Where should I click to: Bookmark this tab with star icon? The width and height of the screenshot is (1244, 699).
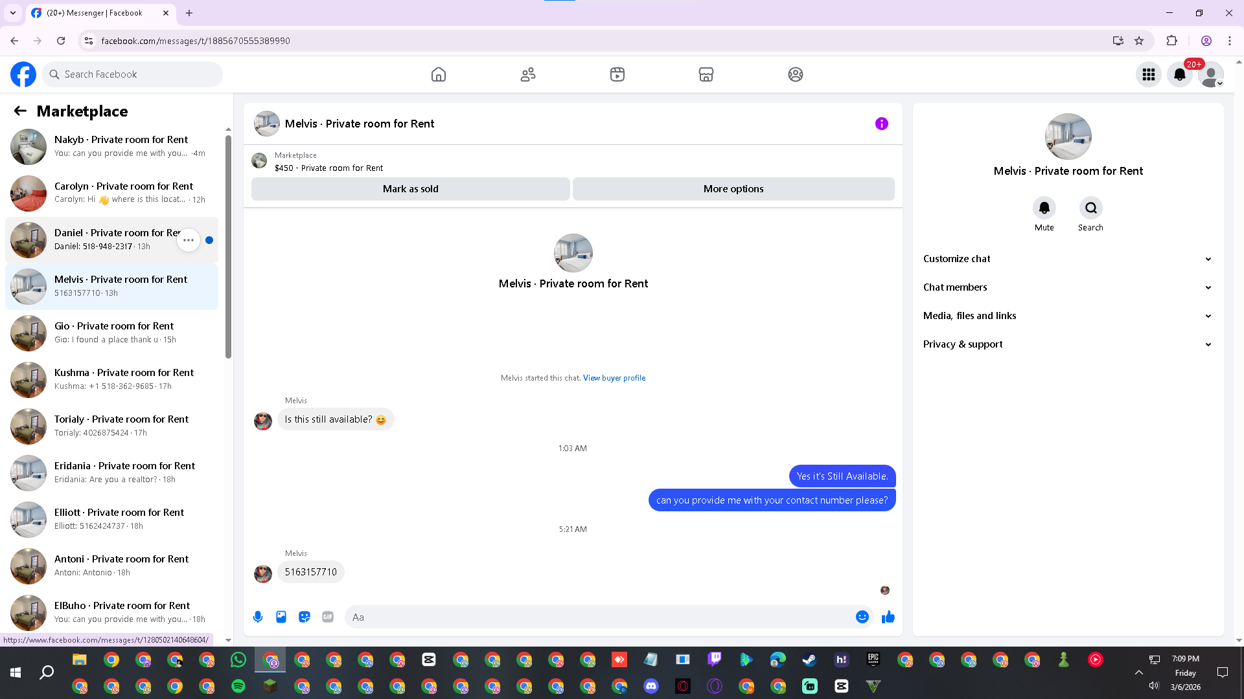1139,41
